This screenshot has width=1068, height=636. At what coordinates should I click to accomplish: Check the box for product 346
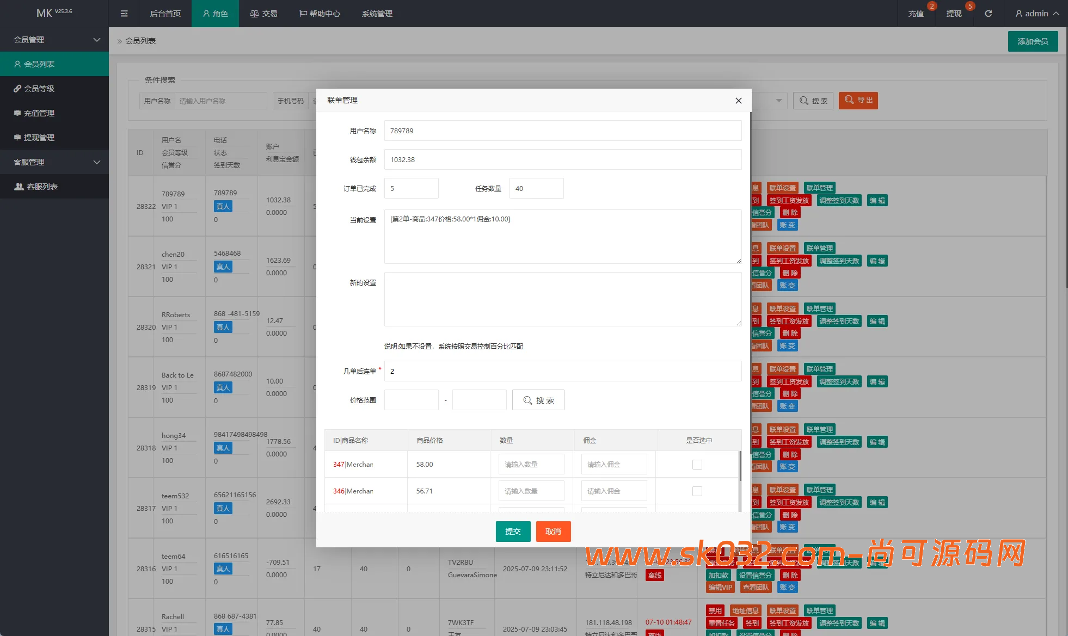click(697, 491)
